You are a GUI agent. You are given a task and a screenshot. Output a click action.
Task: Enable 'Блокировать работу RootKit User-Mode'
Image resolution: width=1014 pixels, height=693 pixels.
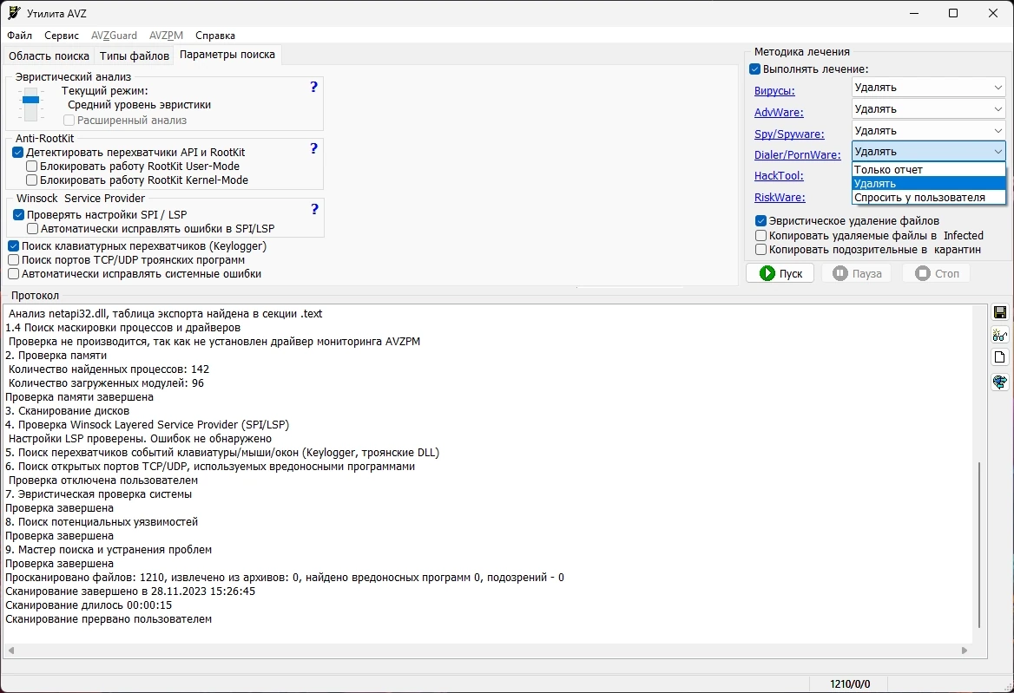point(31,166)
